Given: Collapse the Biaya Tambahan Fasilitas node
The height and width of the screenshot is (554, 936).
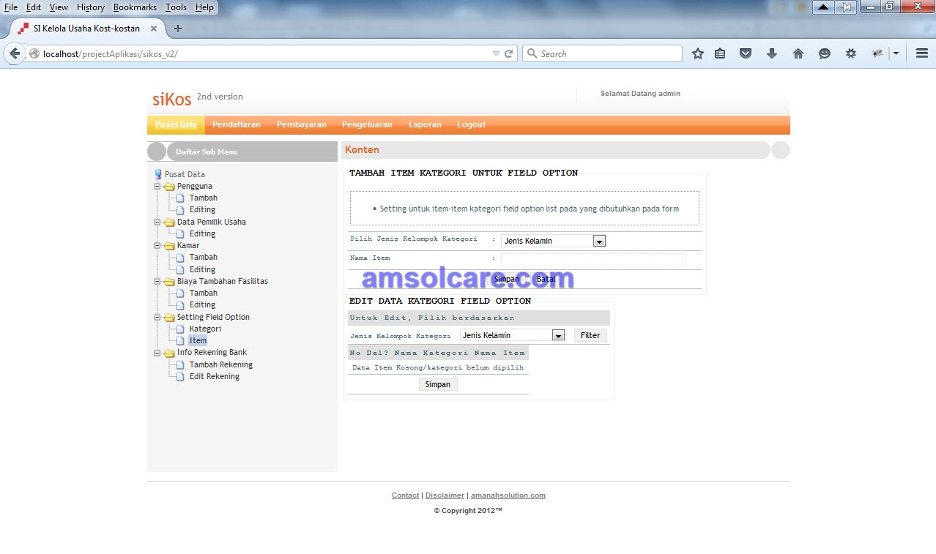Looking at the screenshot, I should click(x=157, y=281).
